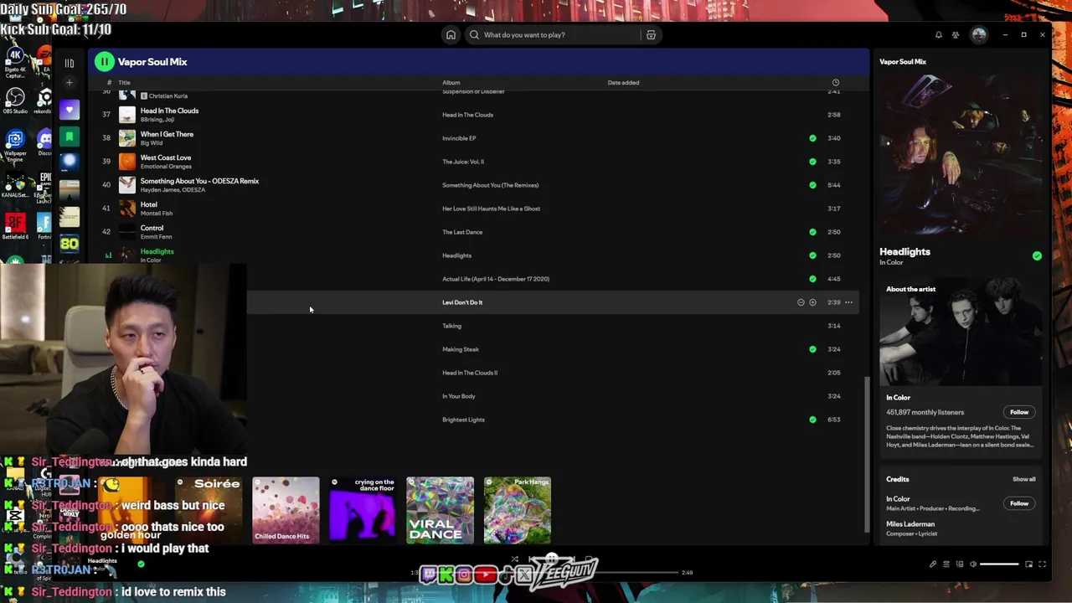Open Viral Dance playlist card

(440, 510)
